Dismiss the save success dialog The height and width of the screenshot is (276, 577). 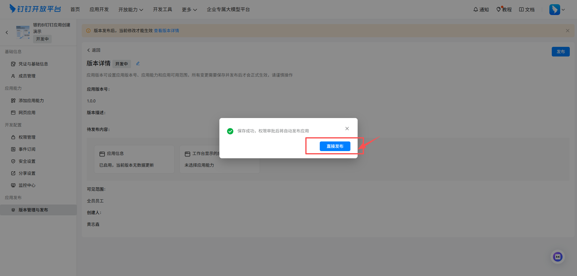click(347, 128)
